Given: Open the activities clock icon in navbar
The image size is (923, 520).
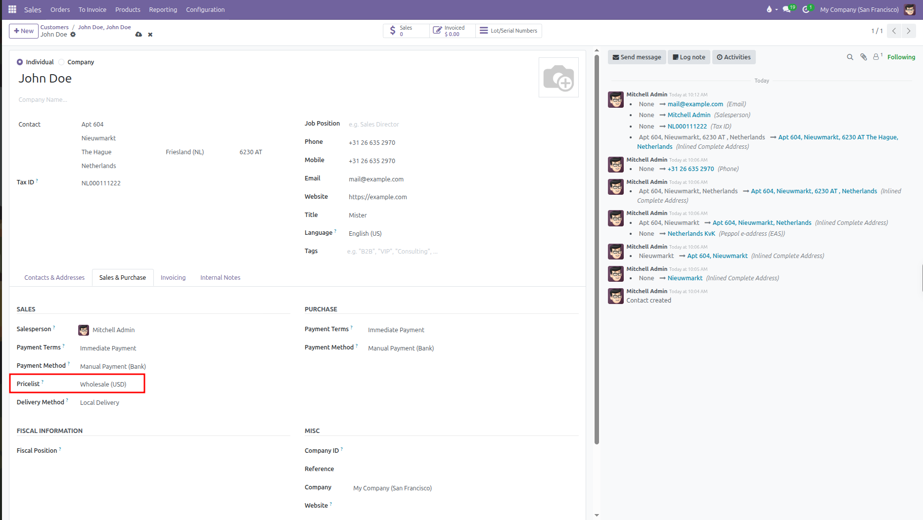Looking at the screenshot, I should pyautogui.click(x=807, y=9).
